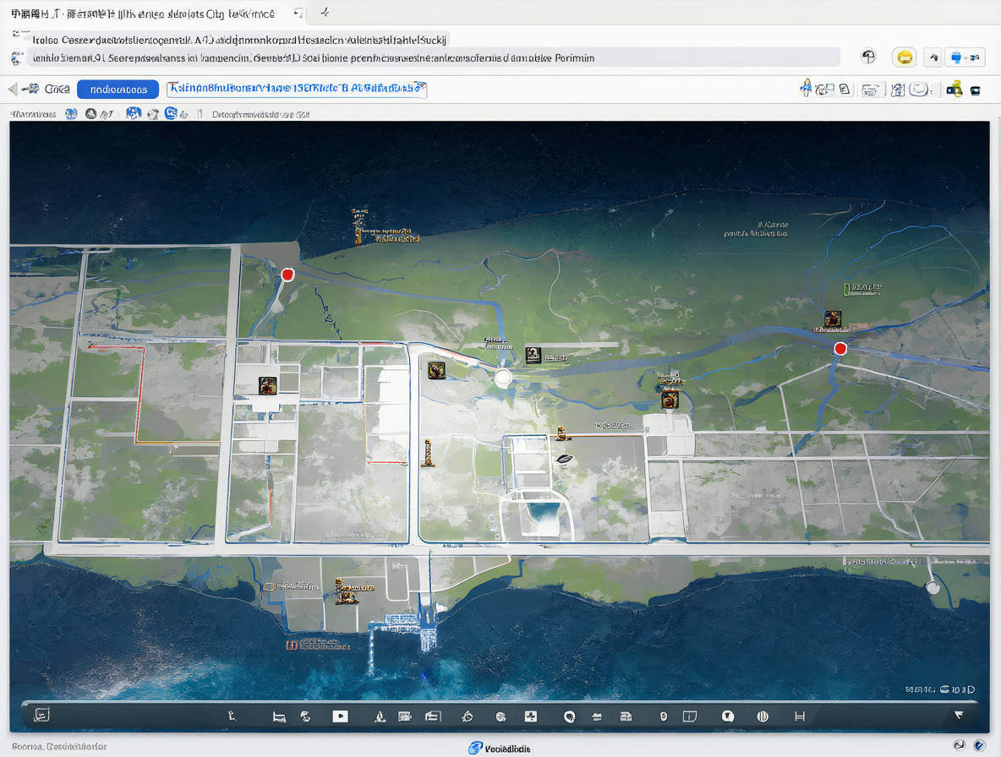Click the blue round icon at the status bar's far right
The width and height of the screenshot is (1001, 757).
[979, 745]
